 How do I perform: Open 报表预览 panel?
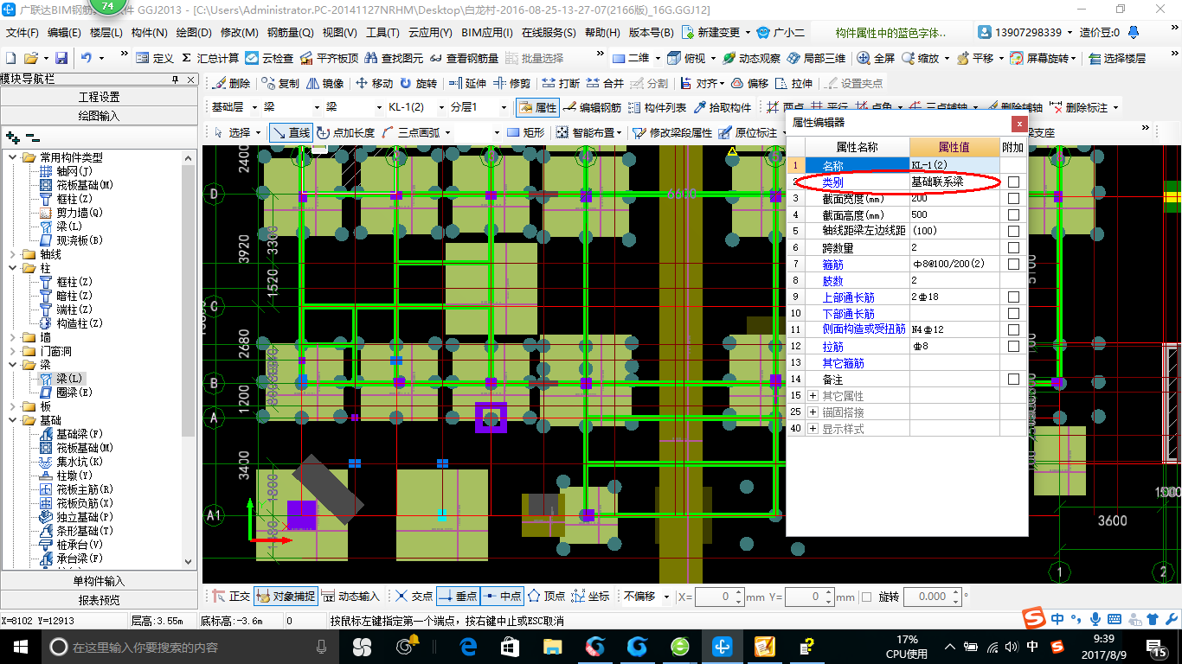(100, 600)
